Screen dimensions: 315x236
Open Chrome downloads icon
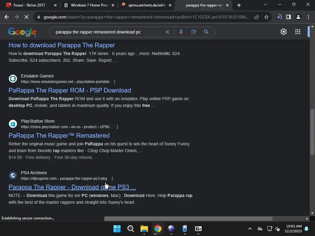click(x=279, y=17)
